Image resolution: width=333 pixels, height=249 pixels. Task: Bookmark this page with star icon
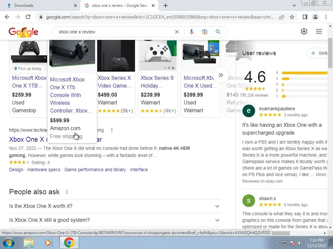(x=292, y=17)
